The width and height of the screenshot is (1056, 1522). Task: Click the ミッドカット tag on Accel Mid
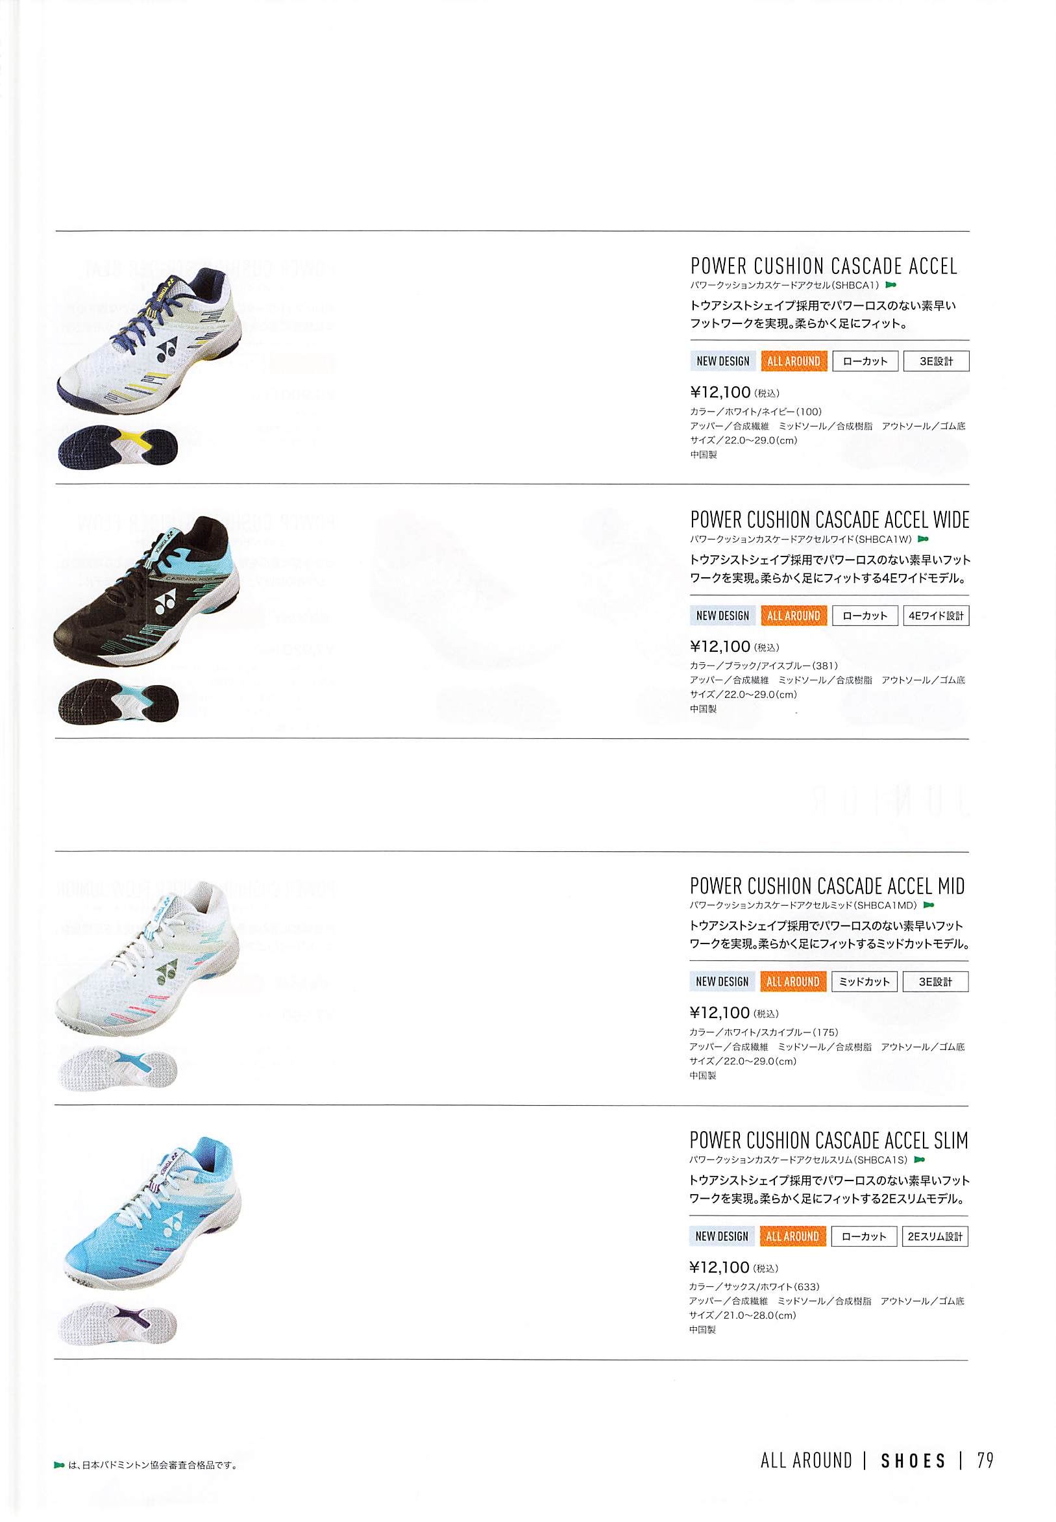pos(864,982)
